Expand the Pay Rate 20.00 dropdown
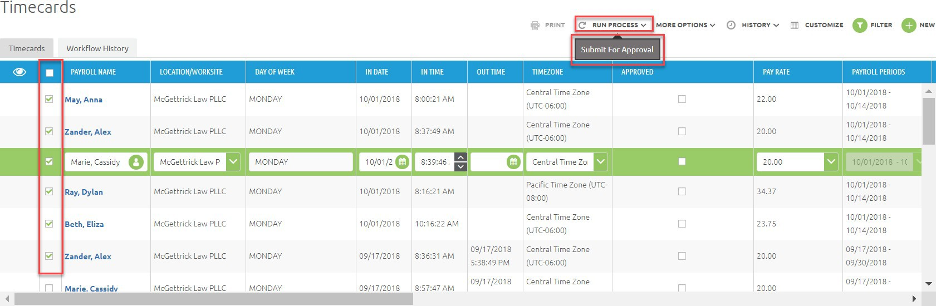Image resolution: width=936 pixels, height=306 pixels. point(831,162)
